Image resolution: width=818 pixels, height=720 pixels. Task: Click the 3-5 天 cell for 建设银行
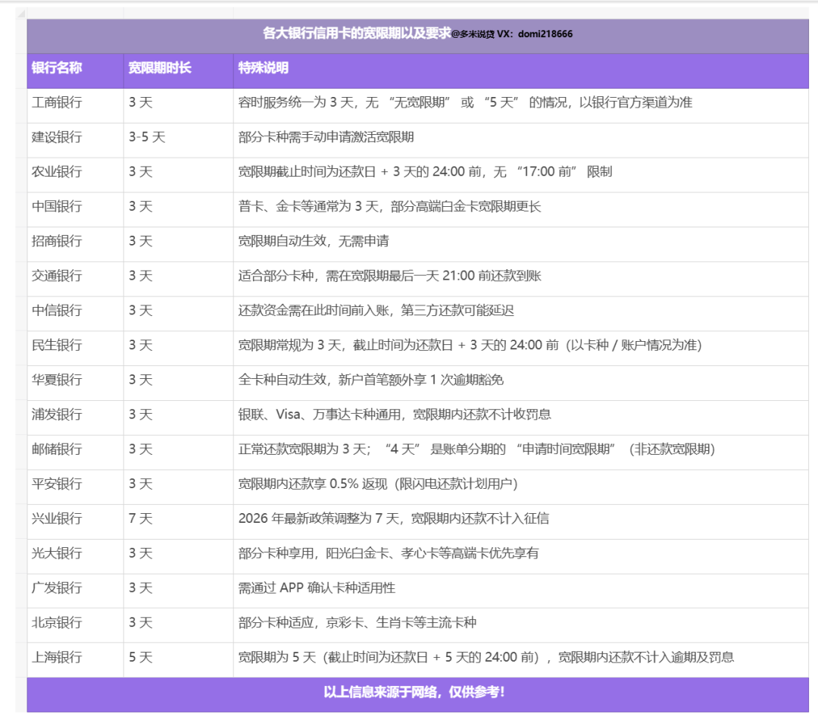coord(148,137)
